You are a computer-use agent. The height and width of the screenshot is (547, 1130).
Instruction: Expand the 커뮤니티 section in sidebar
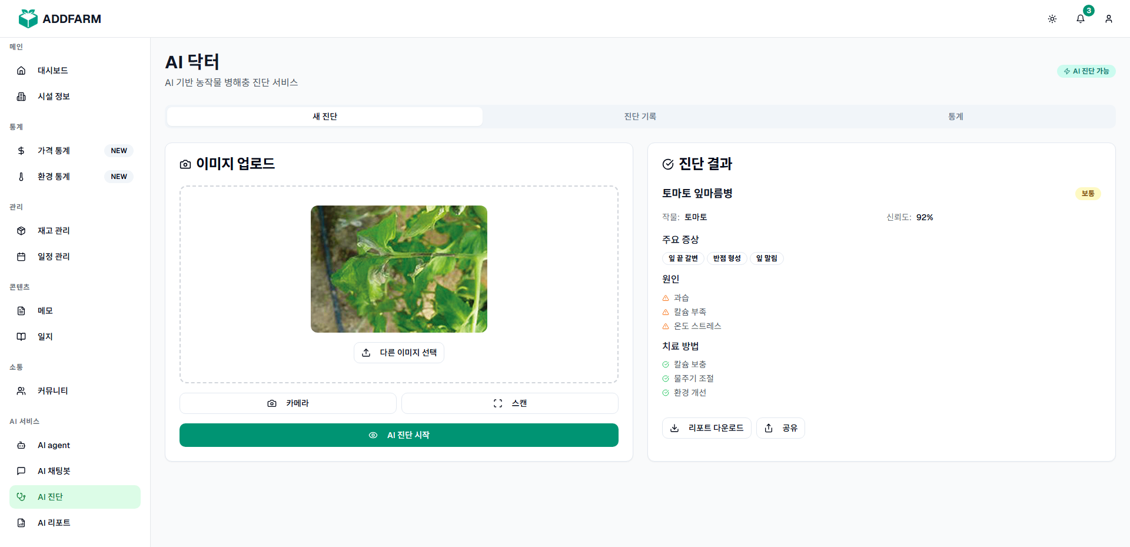[52, 390]
